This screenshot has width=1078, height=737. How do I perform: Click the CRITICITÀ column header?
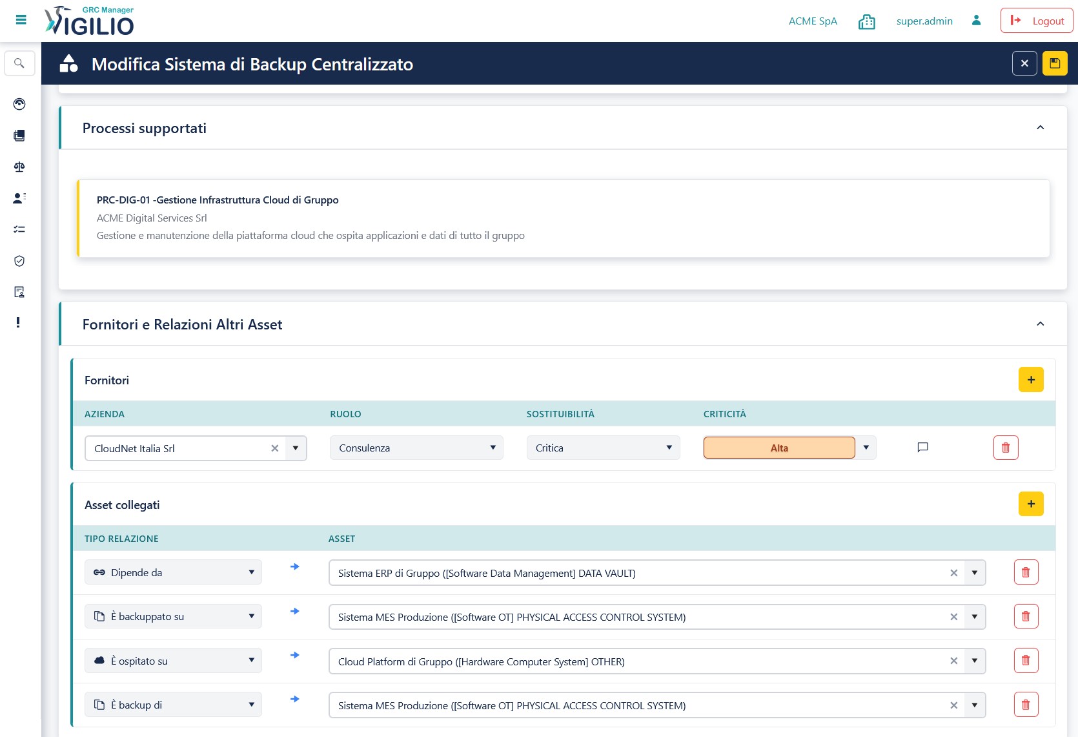(x=724, y=414)
